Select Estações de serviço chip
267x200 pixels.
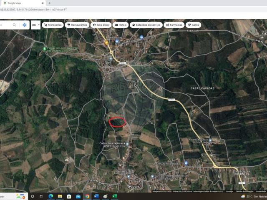[x=146, y=25]
